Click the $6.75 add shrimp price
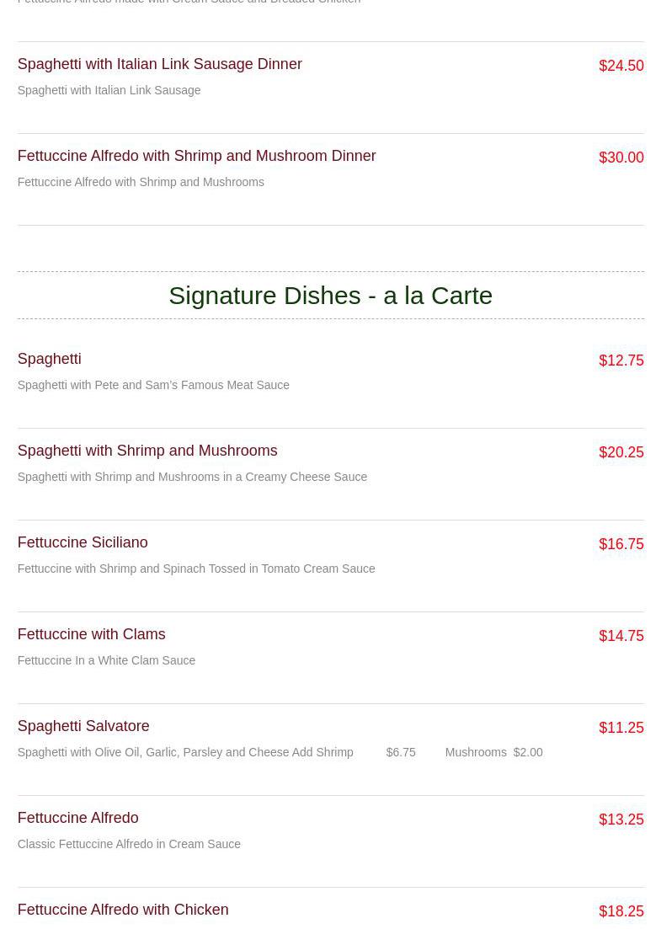 click(x=401, y=752)
